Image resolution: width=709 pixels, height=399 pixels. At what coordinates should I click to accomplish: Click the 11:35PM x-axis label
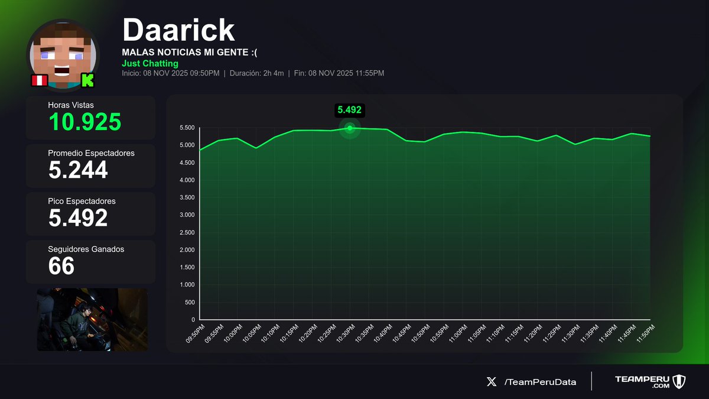(589, 333)
